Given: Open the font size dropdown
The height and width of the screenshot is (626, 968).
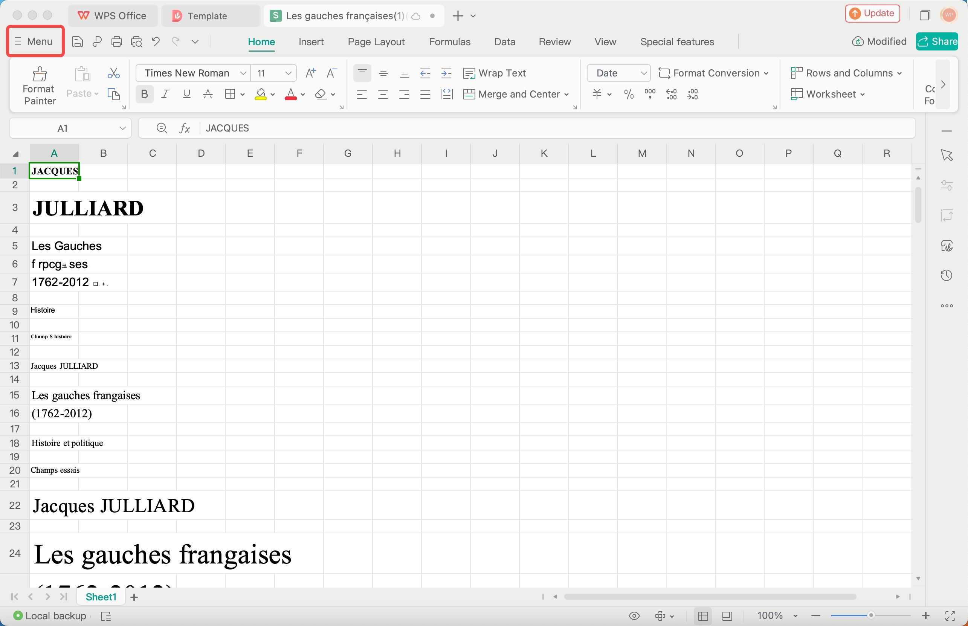Looking at the screenshot, I should click(288, 73).
